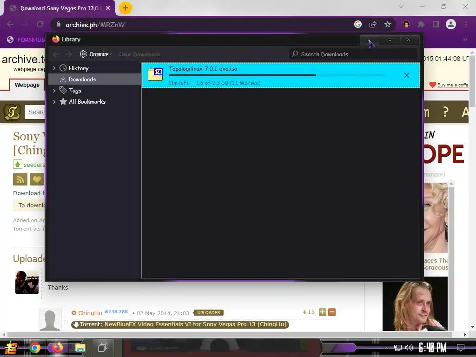Expand the History tree item
476x357 pixels.
coord(54,68)
